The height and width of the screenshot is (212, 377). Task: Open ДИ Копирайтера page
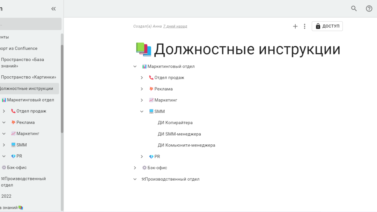tap(175, 123)
